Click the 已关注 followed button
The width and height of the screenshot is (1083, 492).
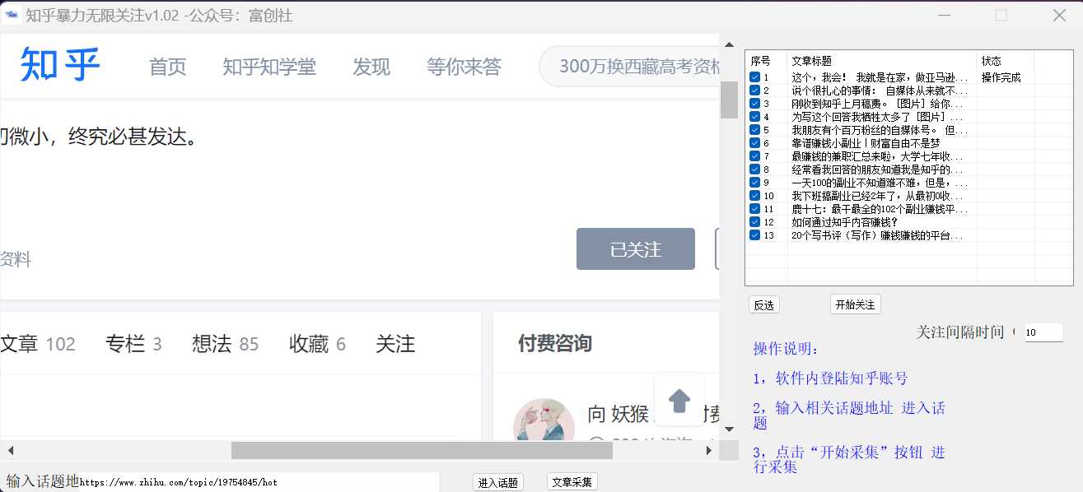(x=635, y=248)
